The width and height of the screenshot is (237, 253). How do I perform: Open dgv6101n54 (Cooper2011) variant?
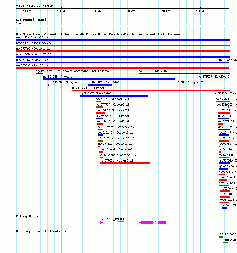(116, 132)
